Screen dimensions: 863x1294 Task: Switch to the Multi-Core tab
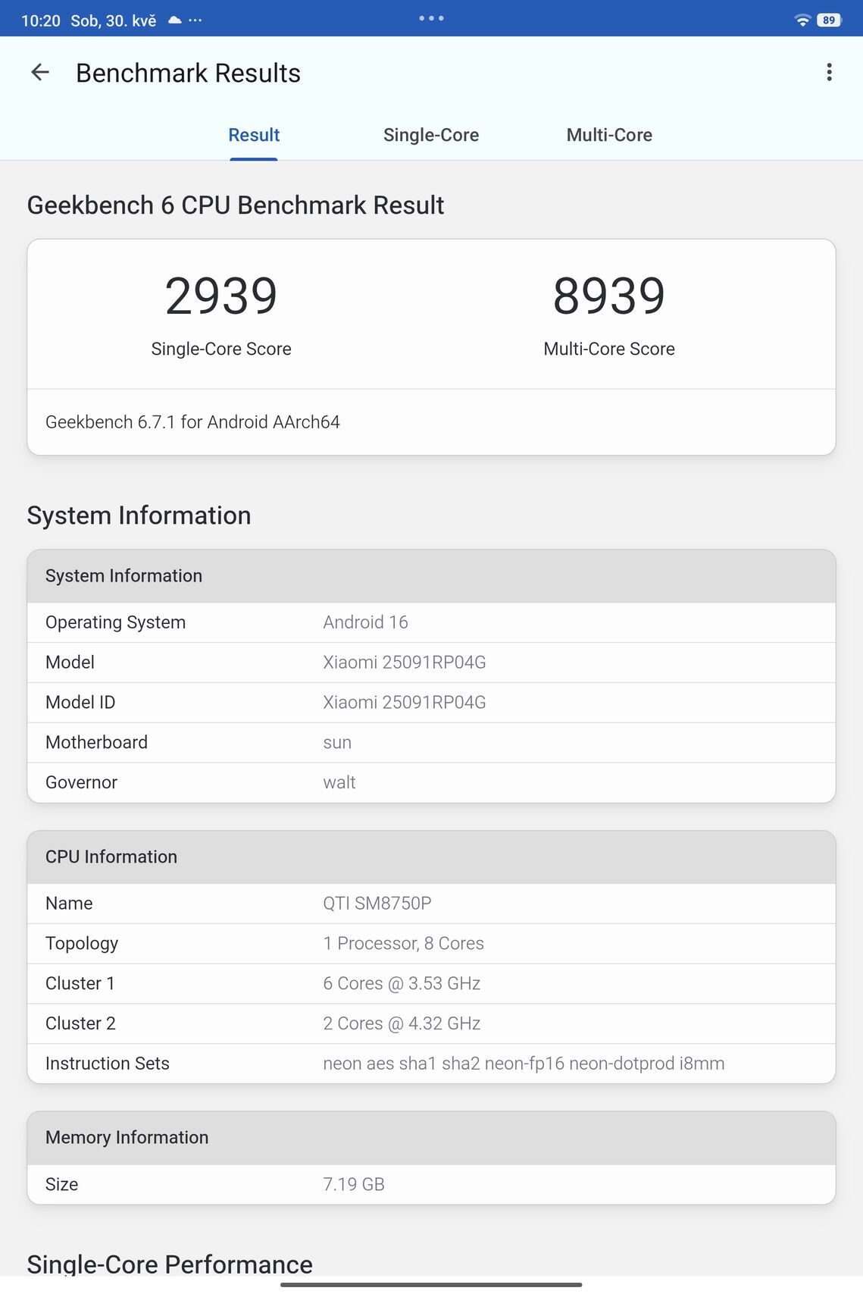(x=609, y=135)
